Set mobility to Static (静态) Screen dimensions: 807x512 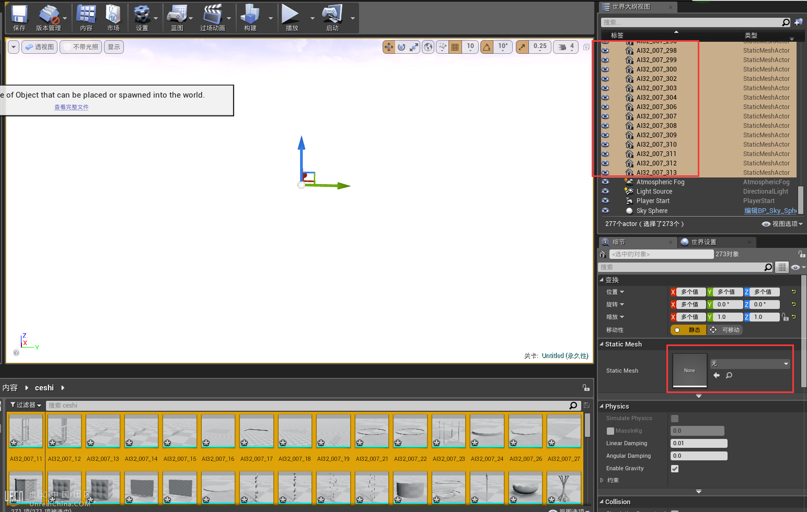(x=689, y=330)
